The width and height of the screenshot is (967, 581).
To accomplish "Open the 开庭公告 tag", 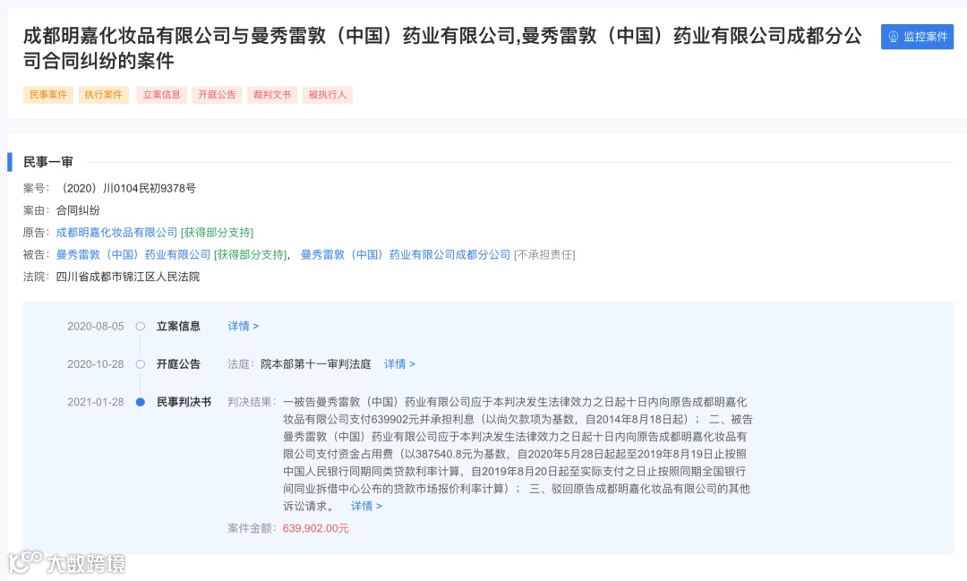I will [217, 94].
